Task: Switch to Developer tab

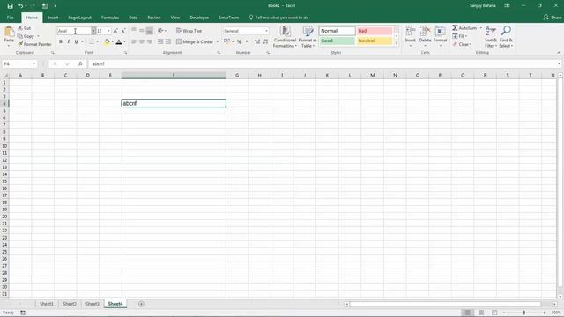Action: (199, 18)
